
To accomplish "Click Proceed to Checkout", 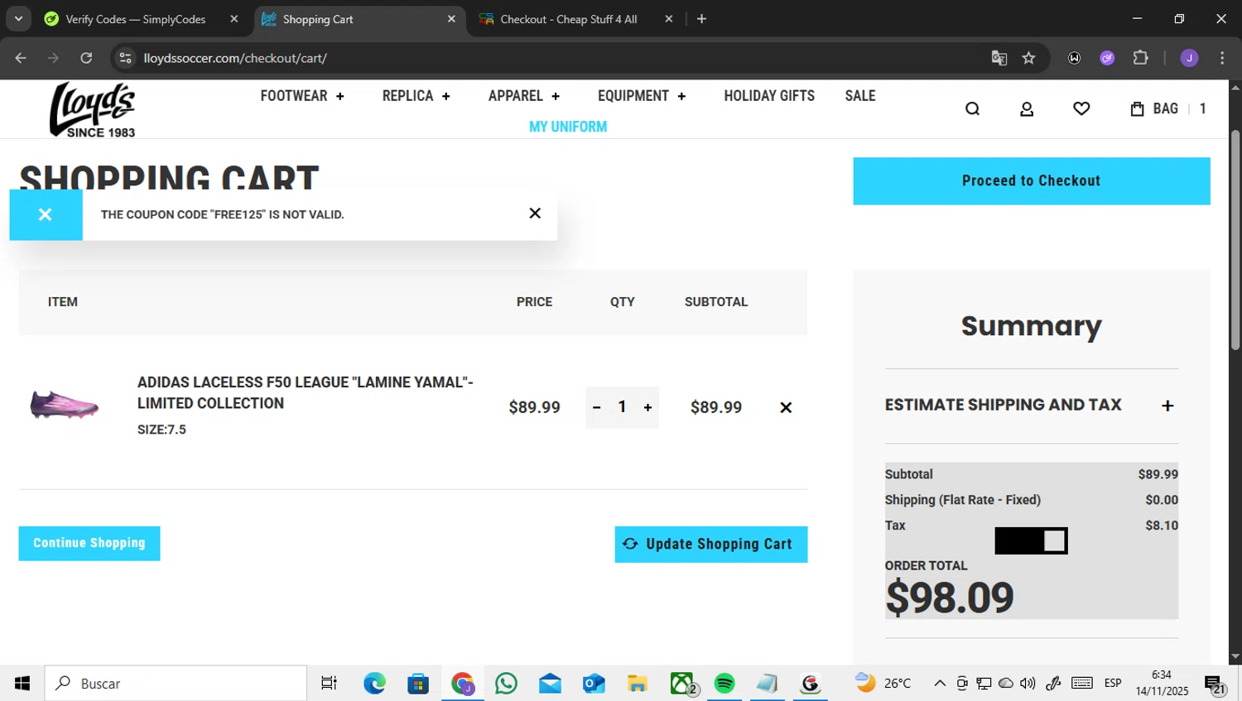I will [x=1032, y=181].
